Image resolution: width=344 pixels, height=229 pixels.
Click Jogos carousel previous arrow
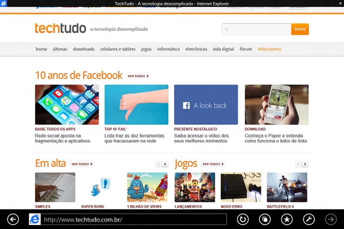point(298,164)
